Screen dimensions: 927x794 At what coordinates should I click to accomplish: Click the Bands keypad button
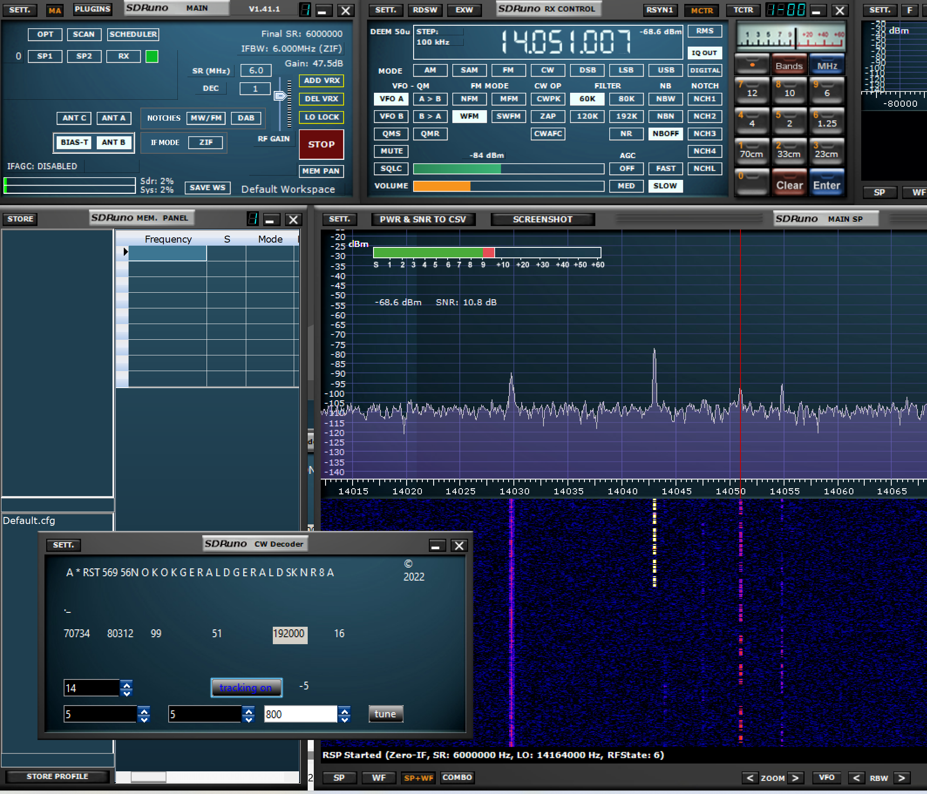(x=789, y=66)
